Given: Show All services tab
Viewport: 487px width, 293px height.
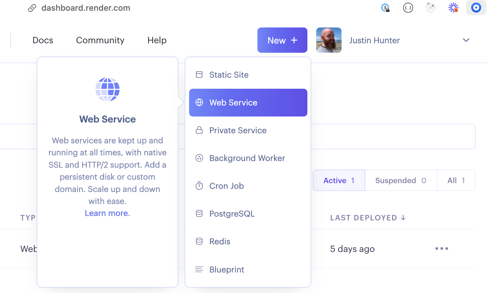Looking at the screenshot, I should click(456, 180).
